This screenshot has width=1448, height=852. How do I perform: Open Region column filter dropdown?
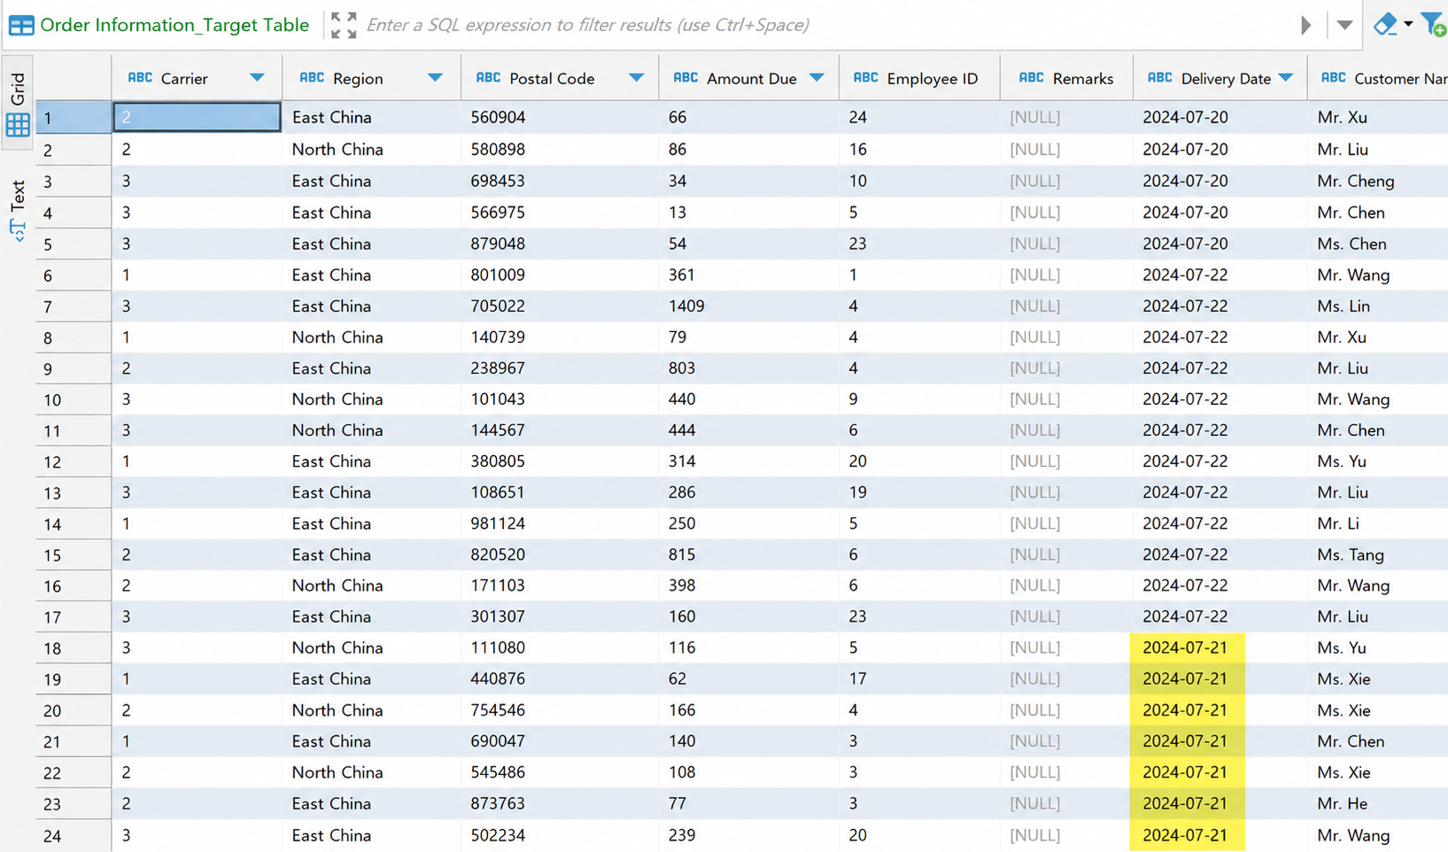[x=435, y=78]
